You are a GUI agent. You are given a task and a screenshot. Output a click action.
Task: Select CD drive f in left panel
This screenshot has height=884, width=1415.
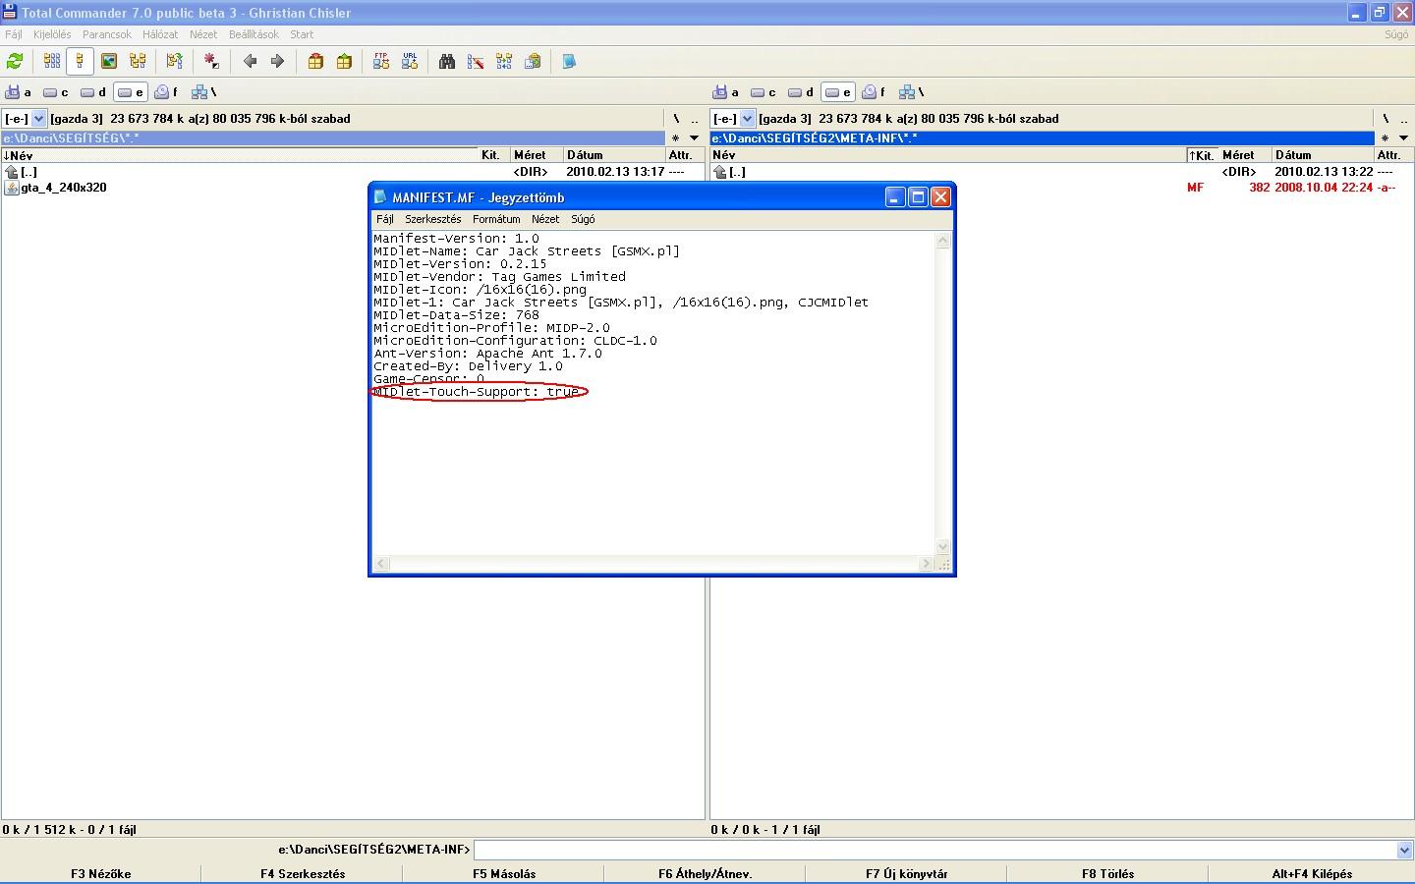(166, 92)
